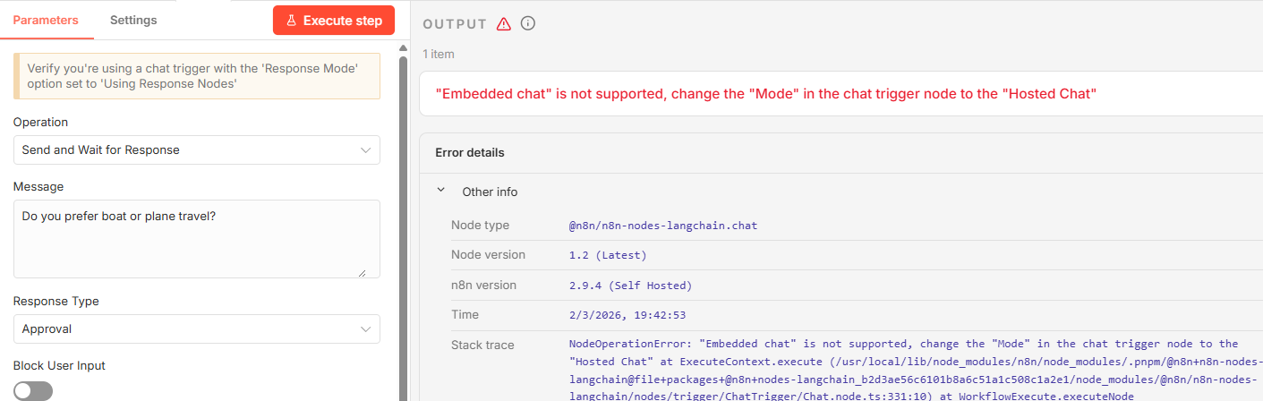Click the info circle icon beside OUTPUT
The image size is (1263, 401).
coord(528,24)
